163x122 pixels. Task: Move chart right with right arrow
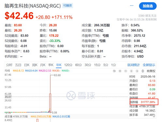point(137,71)
